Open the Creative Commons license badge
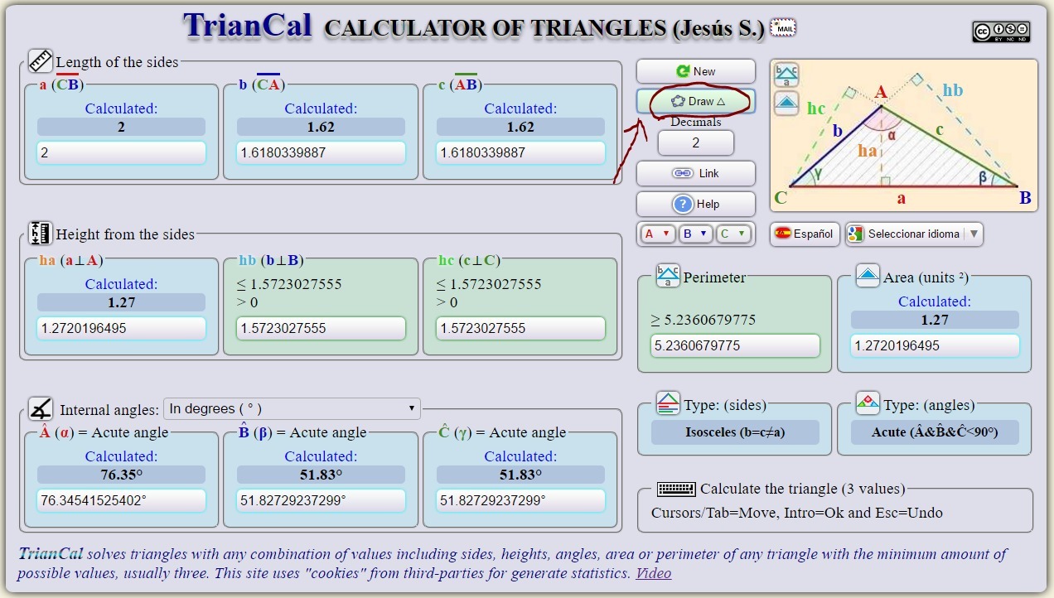Screen dimensions: 1054x598 point(1001,32)
